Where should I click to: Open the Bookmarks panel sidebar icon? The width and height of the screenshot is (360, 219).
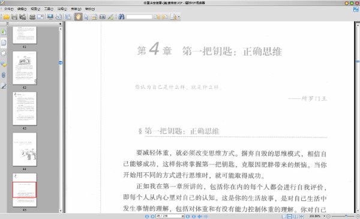pos(4,32)
